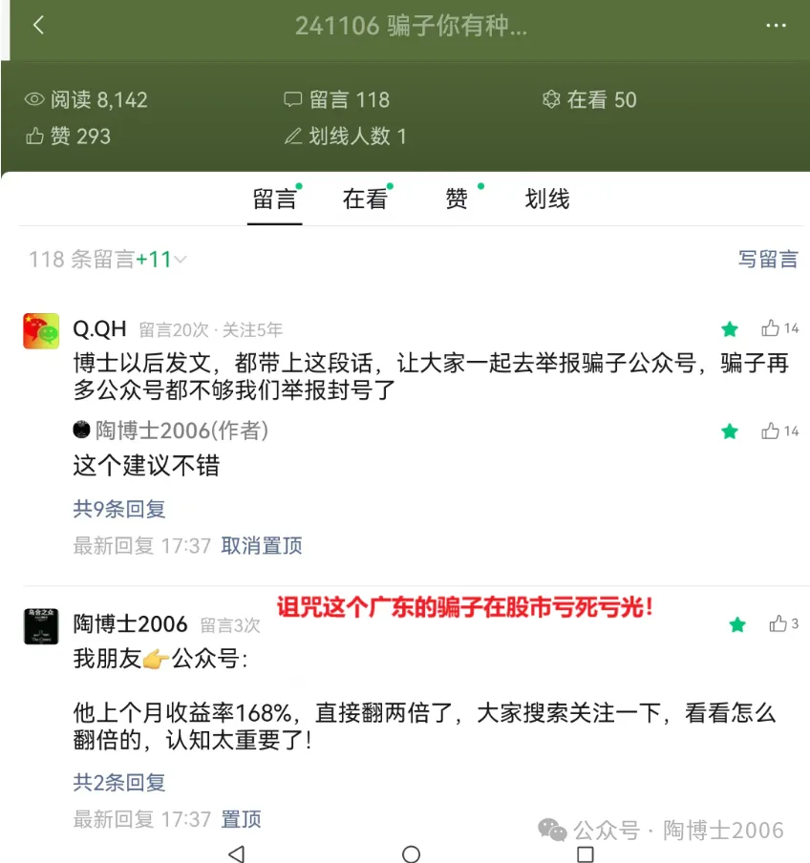Like the author reply 这个建议不错
This screenshot has height=863, width=810.
pyautogui.click(x=770, y=431)
